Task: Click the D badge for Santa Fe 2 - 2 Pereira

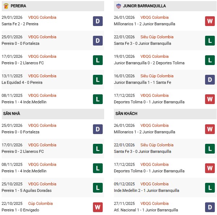Action: 98,21
